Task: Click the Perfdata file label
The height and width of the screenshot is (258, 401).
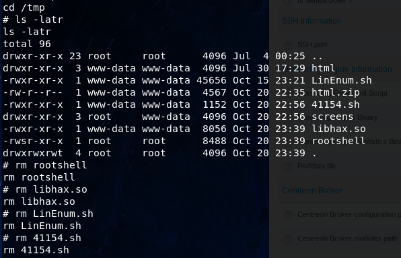Action: (x=316, y=166)
